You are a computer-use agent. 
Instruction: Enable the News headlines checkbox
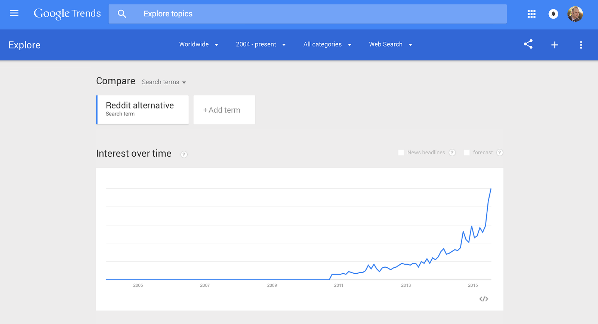coord(401,152)
